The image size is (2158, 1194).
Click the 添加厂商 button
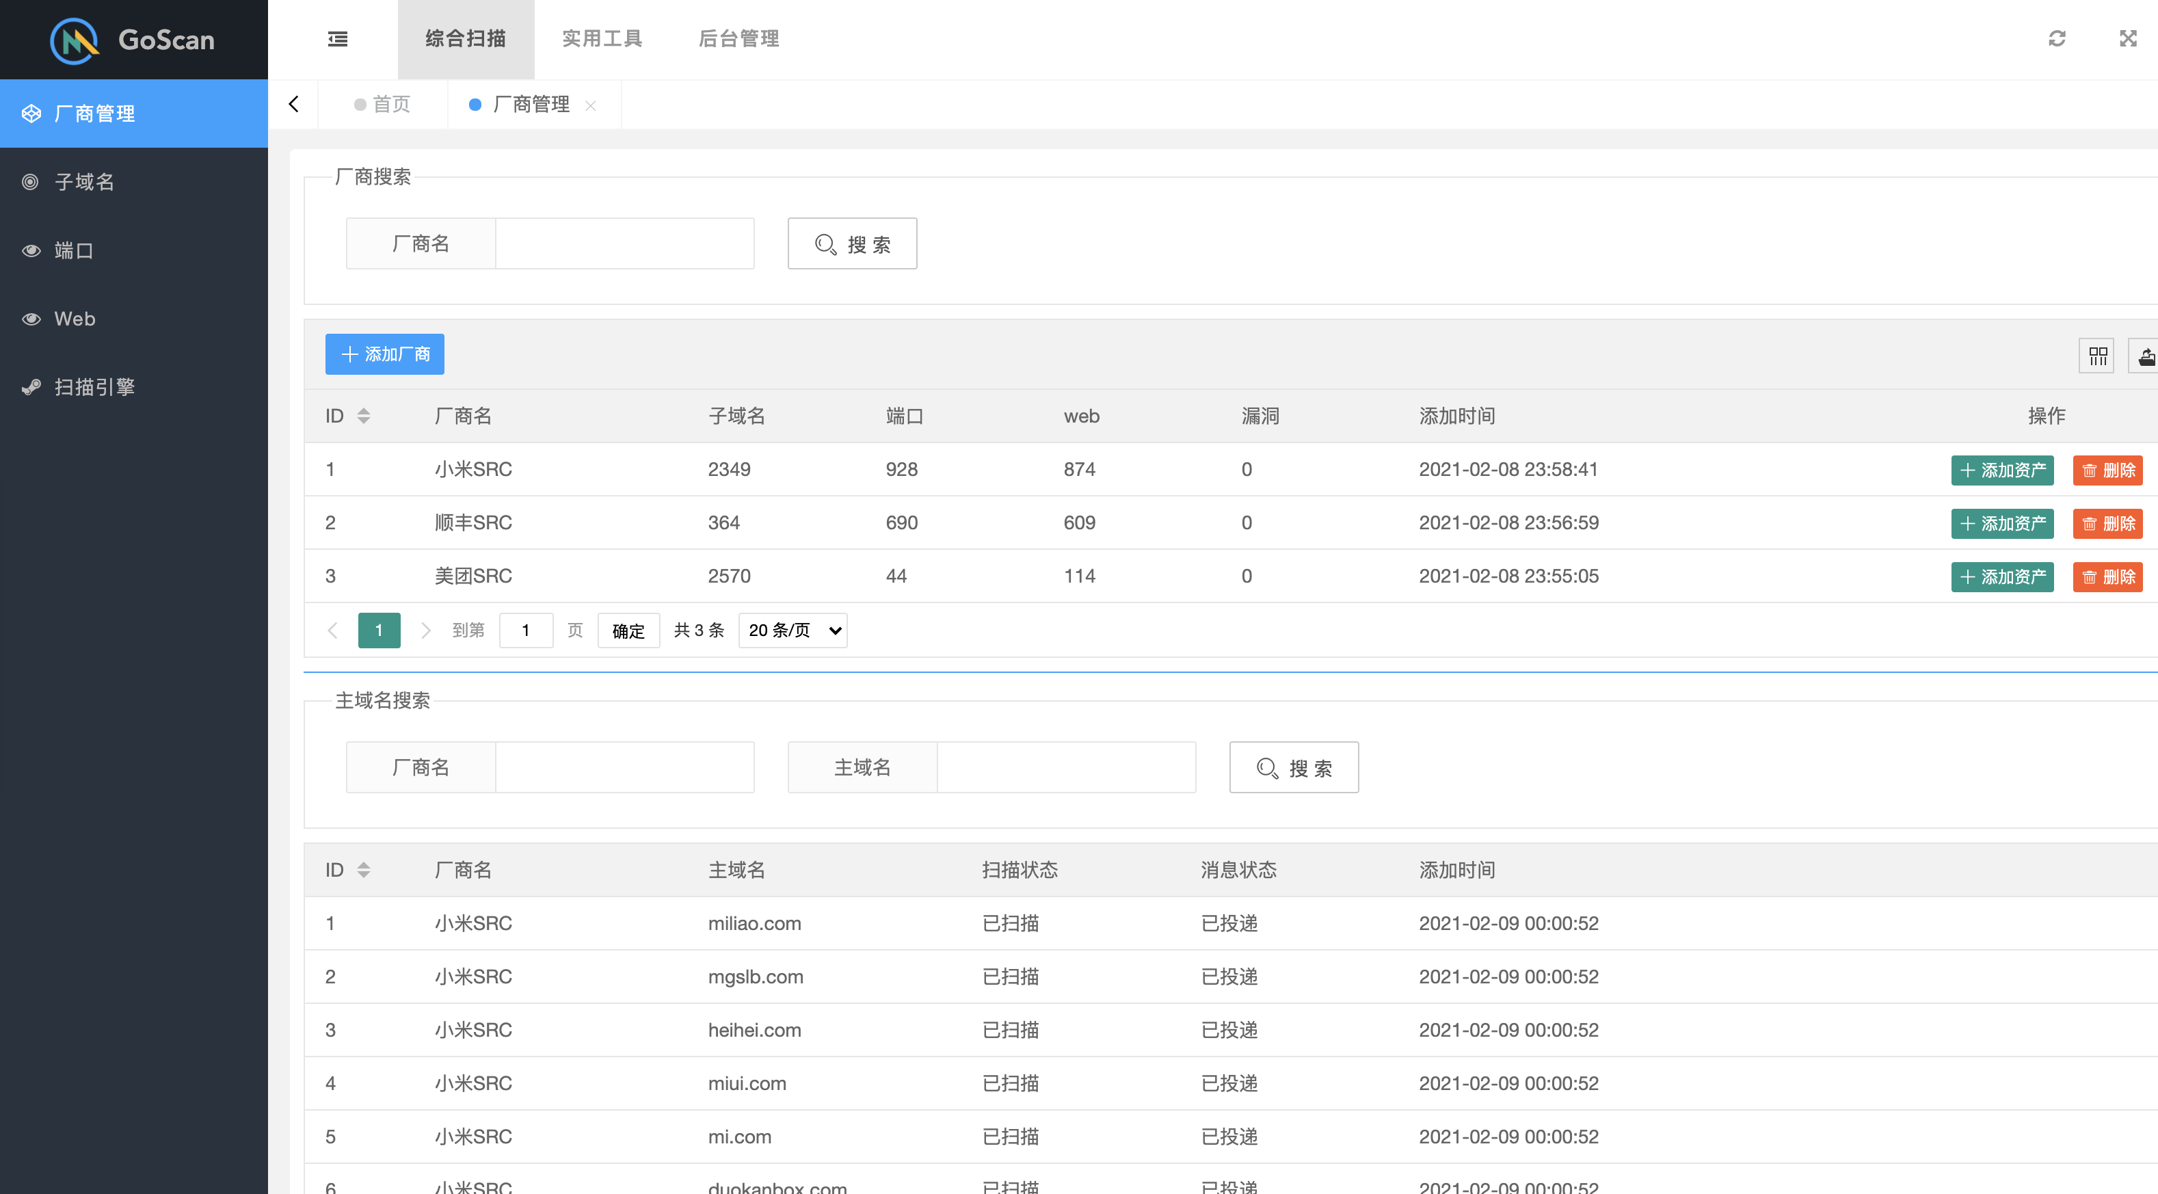coord(384,354)
